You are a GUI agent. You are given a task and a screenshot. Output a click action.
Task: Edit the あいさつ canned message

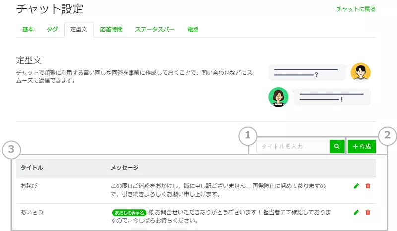356,212
